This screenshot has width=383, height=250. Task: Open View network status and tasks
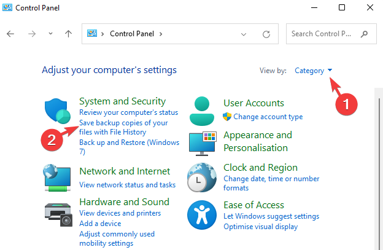[127, 185]
